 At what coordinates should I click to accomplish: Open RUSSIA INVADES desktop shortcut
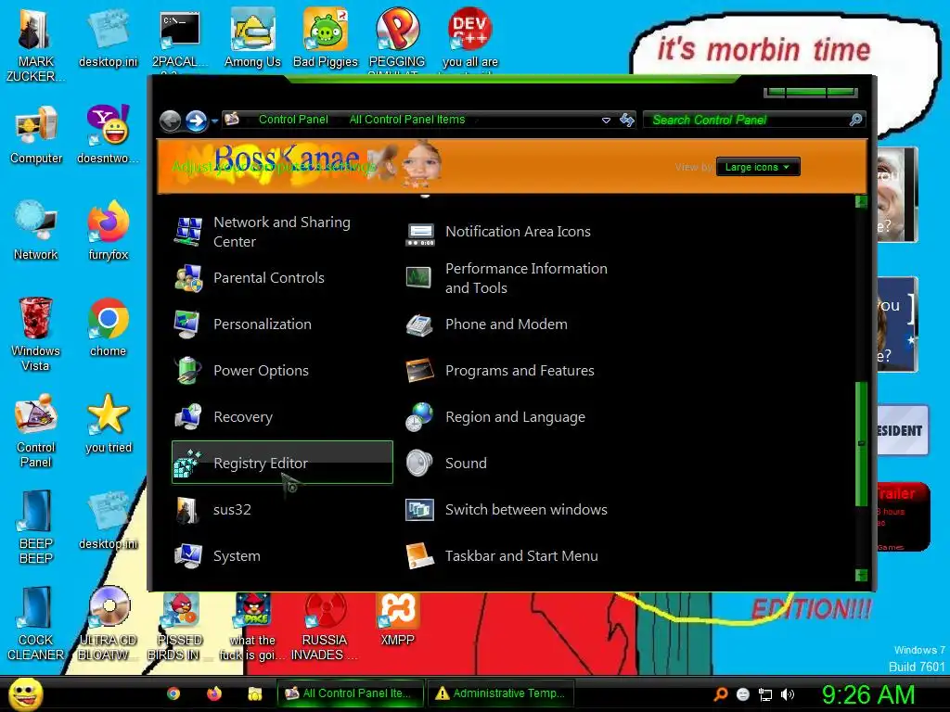pyautogui.click(x=325, y=627)
